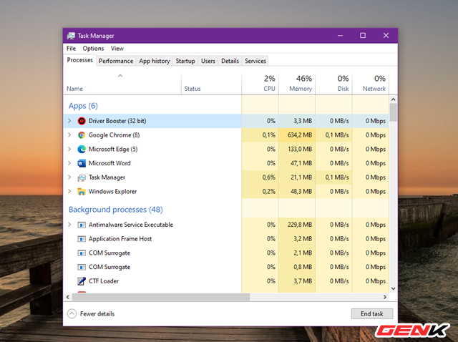Screen dimensions: 458x342
Task: Click the End task button
Action: click(372, 313)
